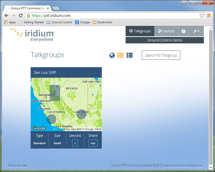Image resolution: width=215 pixels, height=172 pixels.
Task: Click the Small size value
Action: point(57,143)
